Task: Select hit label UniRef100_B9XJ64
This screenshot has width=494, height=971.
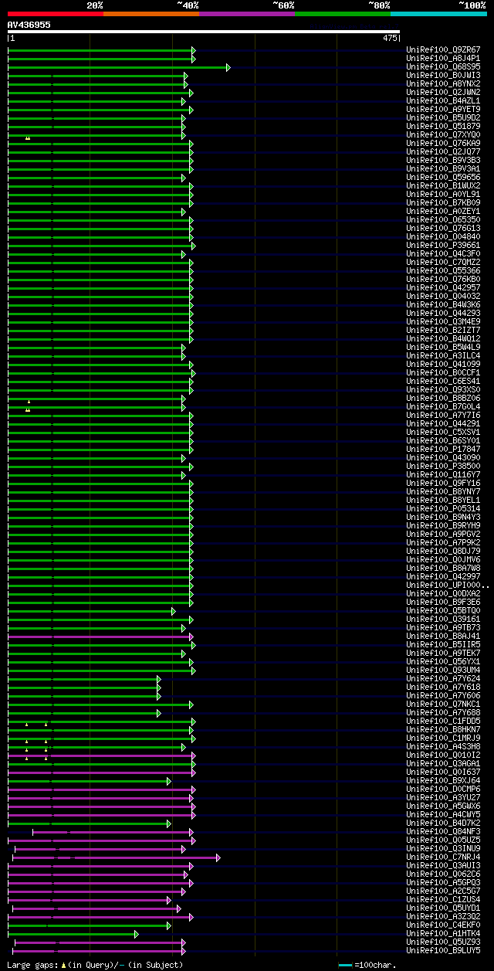Action: [x=443, y=780]
